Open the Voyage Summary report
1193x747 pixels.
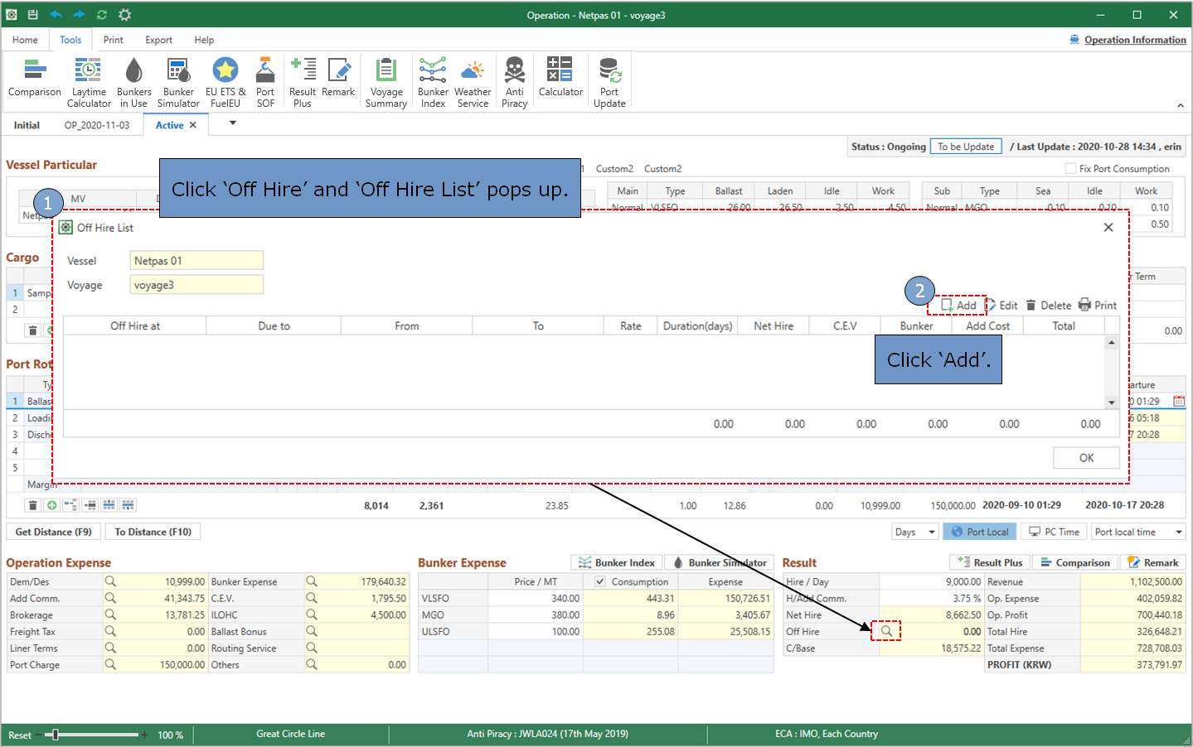(386, 82)
